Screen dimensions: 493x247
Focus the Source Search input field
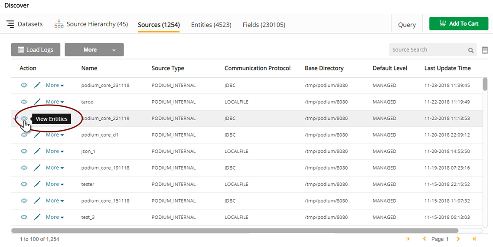click(427, 50)
